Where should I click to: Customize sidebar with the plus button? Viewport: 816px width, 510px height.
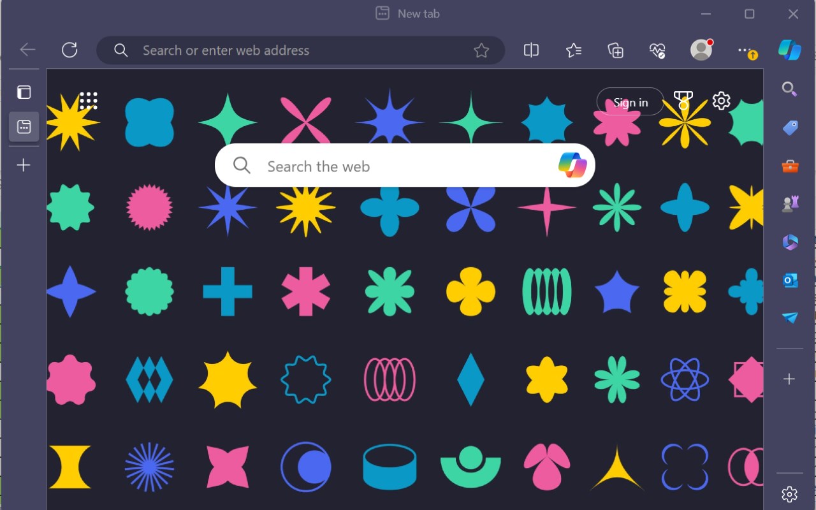tap(789, 379)
